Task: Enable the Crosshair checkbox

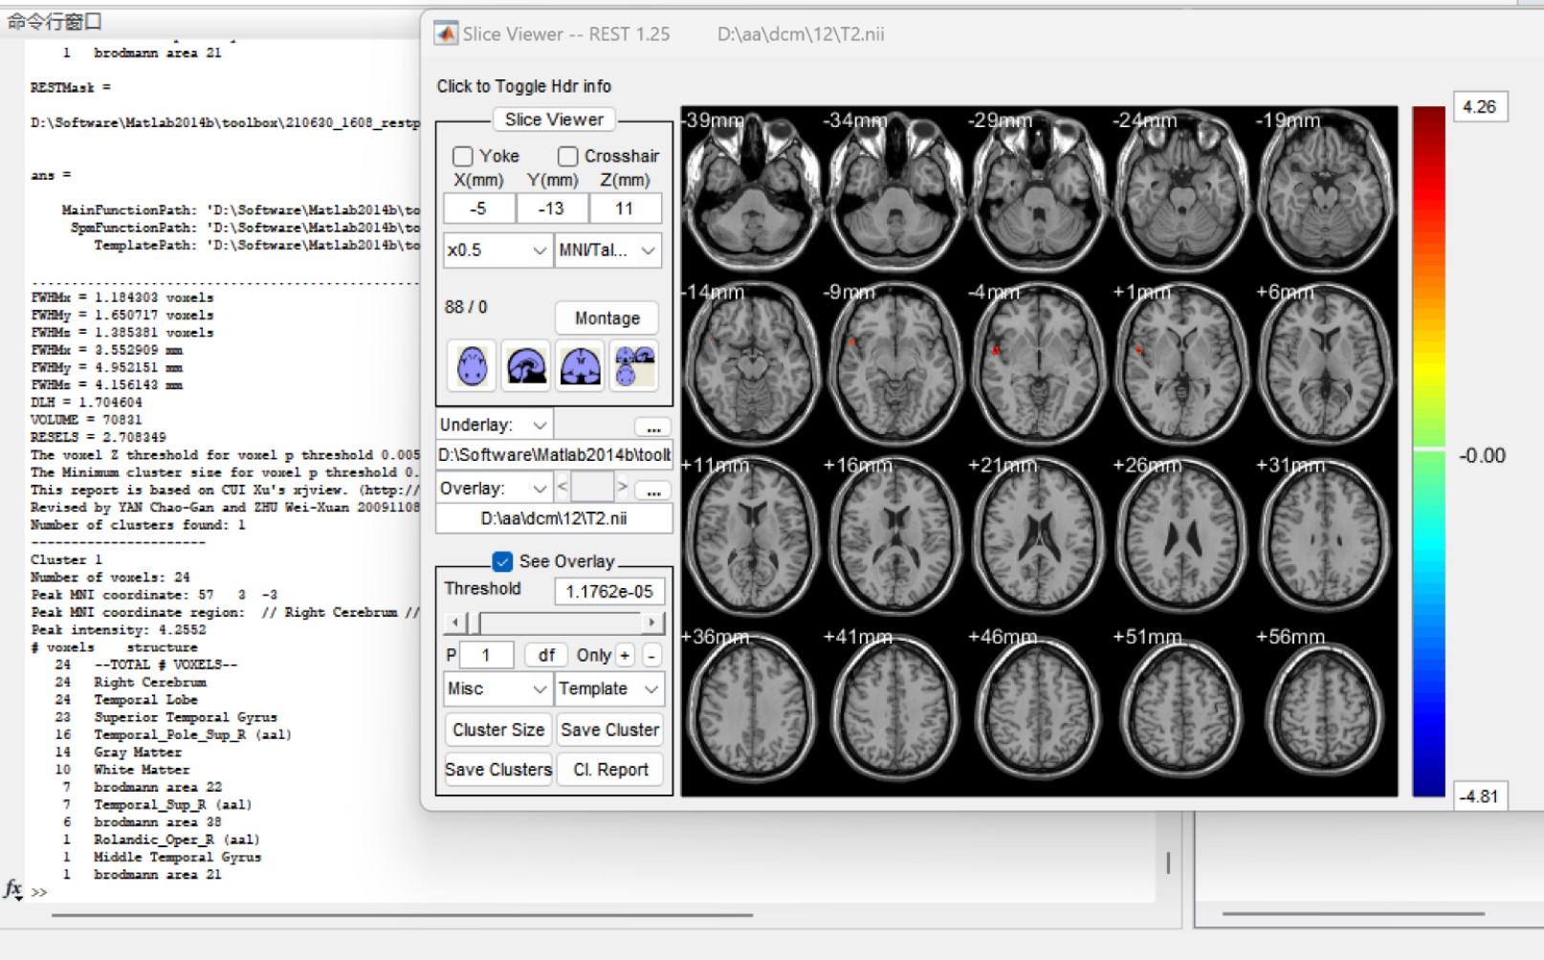Action: click(x=568, y=156)
